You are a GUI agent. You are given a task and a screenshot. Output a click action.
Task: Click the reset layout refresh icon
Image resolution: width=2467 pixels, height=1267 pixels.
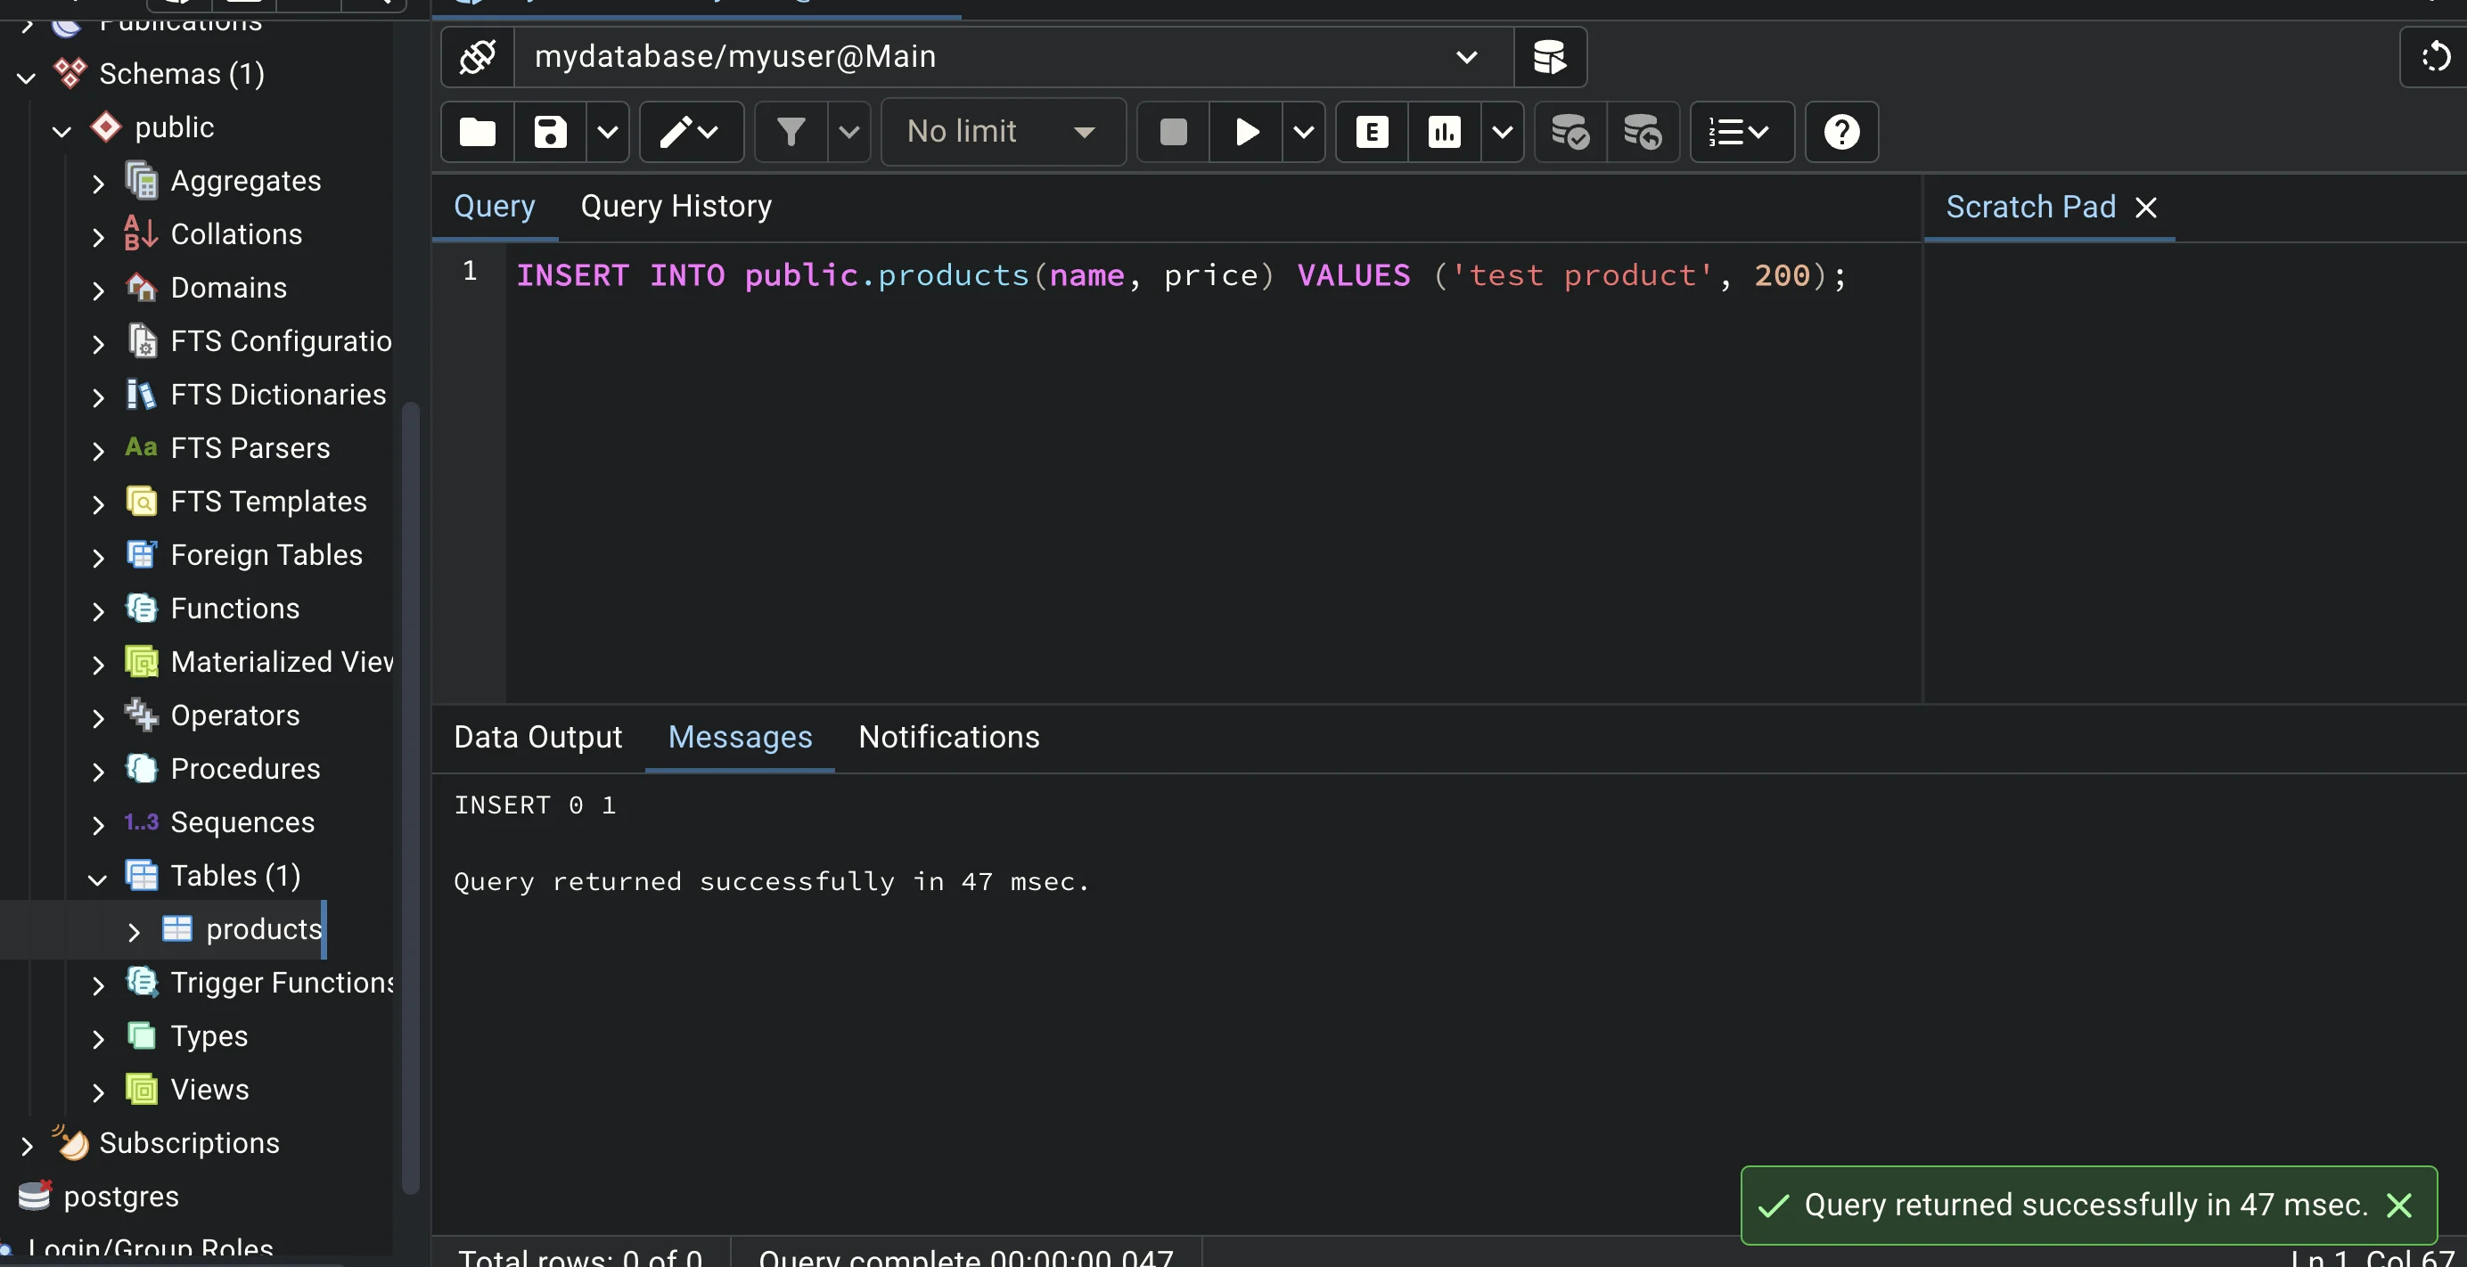pos(2434,57)
